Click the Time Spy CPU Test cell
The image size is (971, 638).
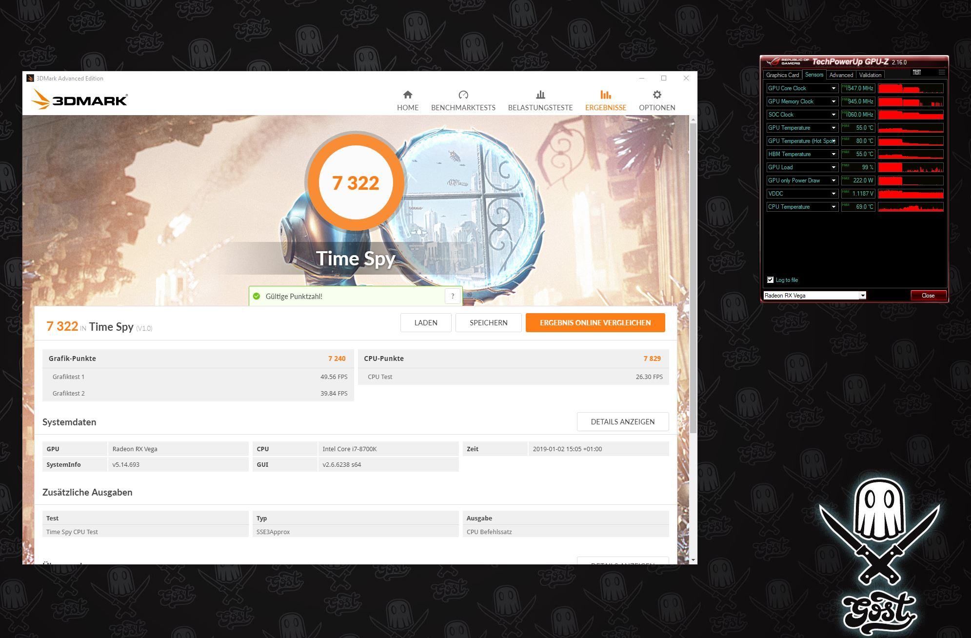(145, 532)
